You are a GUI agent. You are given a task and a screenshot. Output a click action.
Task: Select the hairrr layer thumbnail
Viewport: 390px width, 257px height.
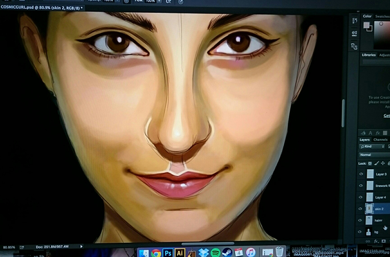pos(369,220)
